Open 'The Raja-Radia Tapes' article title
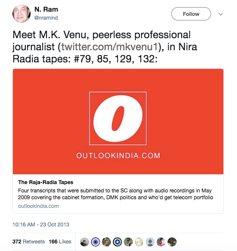The width and height of the screenshot is (237, 251). [46, 182]
